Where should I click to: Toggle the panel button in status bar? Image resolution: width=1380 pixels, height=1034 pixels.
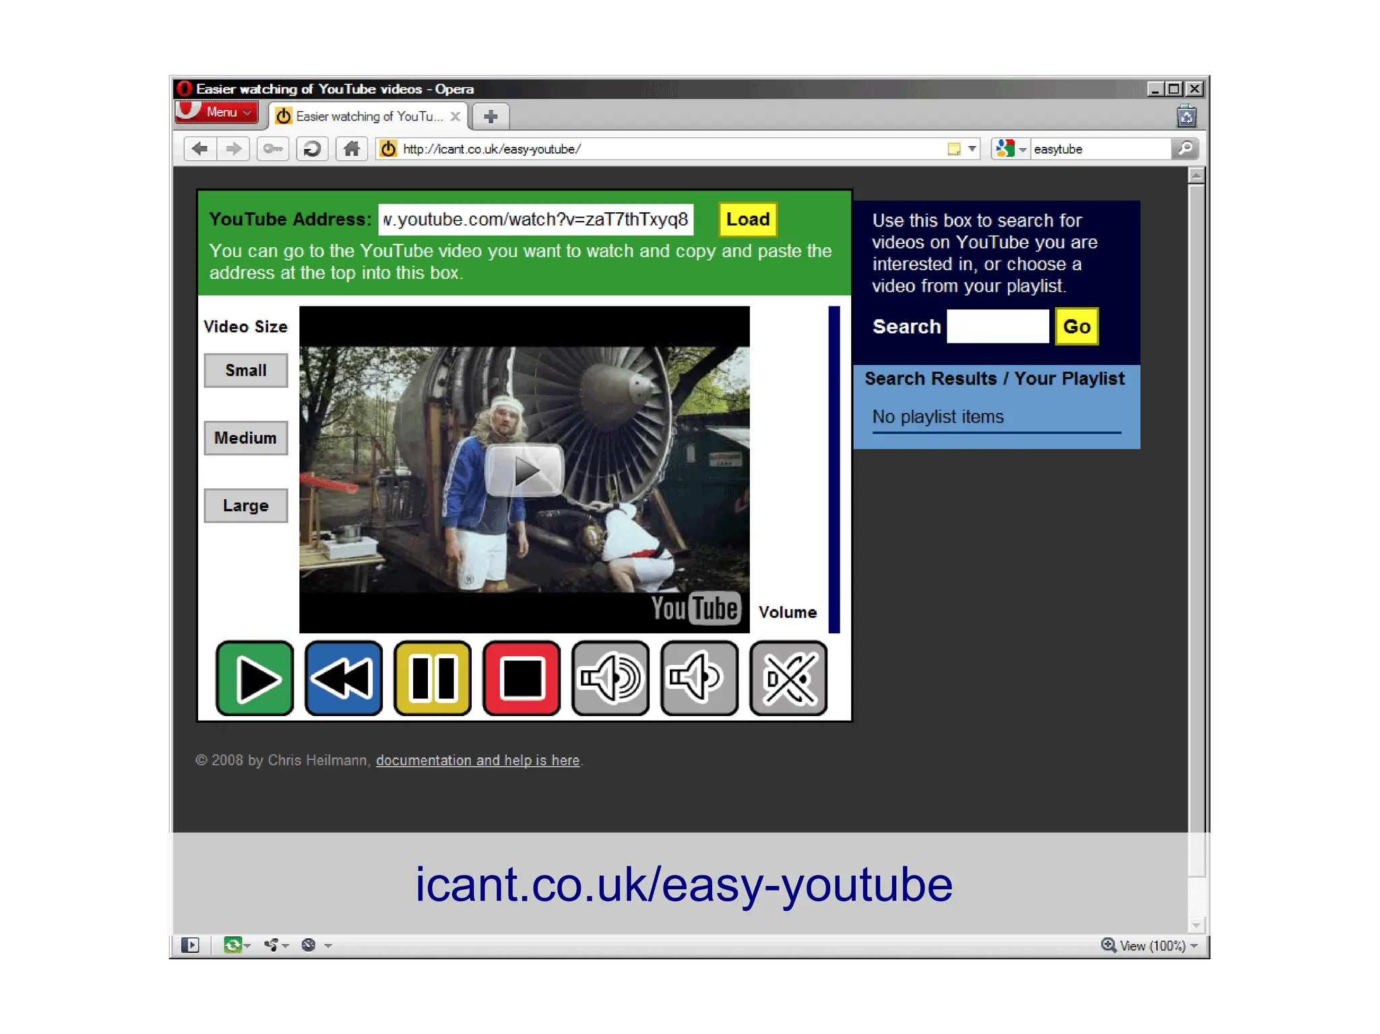coord(190,946)
